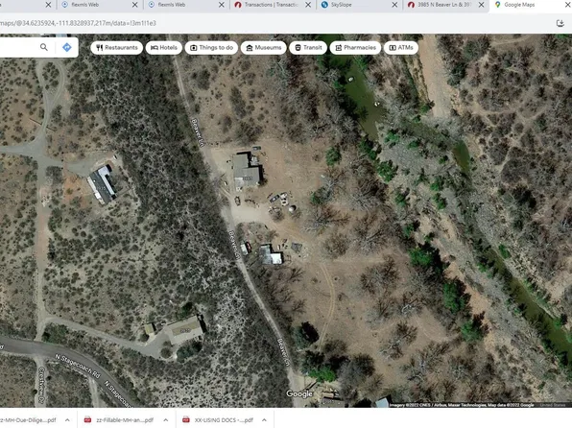Click the N Stagecoach Rd street label
Viewport: 572px width, 428px height.
[78, 366]
